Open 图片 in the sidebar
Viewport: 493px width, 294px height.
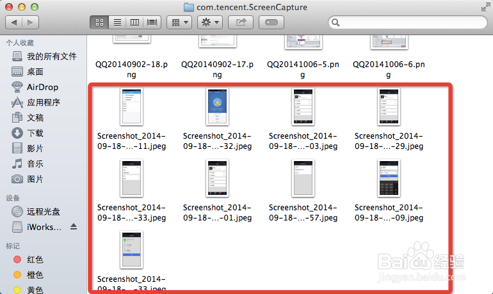[x=28, y=180]
